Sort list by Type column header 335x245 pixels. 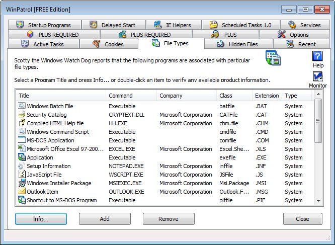(297, 96)
